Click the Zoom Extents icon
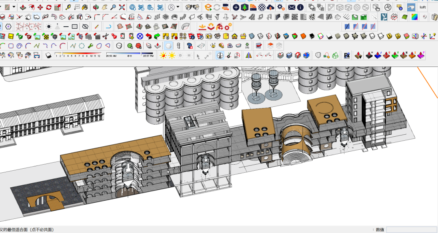Viewport: 438px width, 233px height. click(x=122, y=7)
